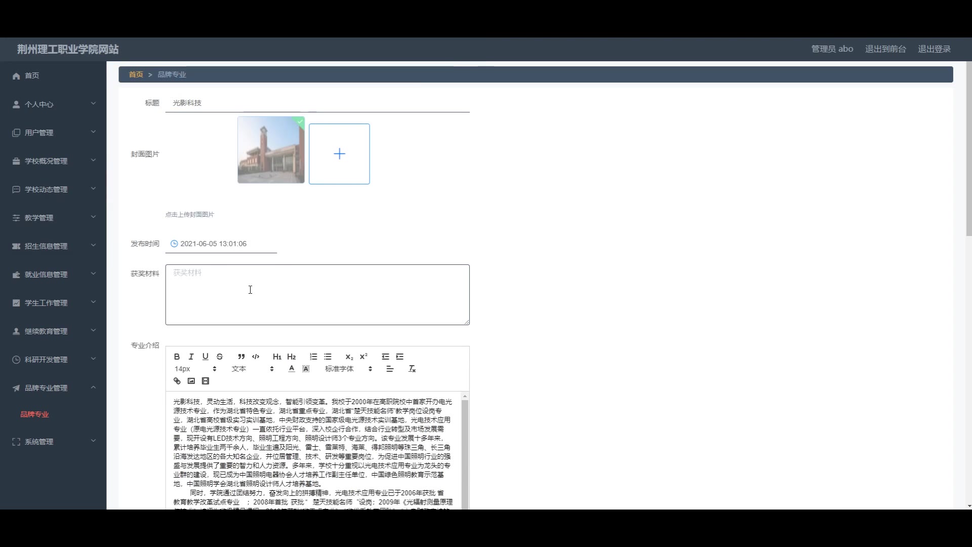Focus the 标题 input field
Viewport: 972px width, 547px height.
point(317,103)
